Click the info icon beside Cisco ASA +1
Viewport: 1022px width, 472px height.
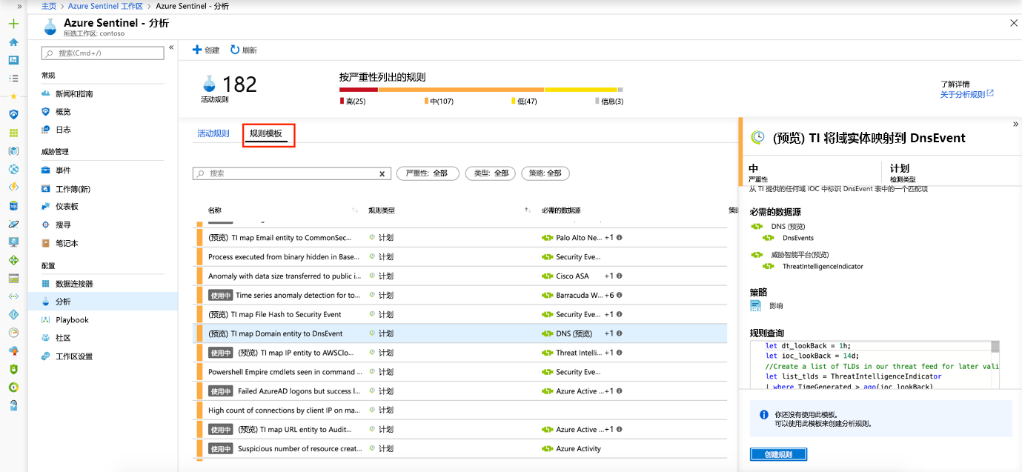tap(620, 276)
